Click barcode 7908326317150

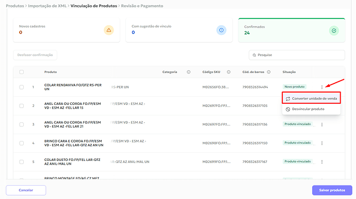click(x=255, y=143)
